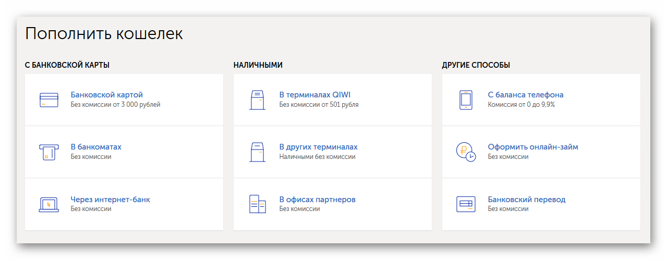Click the ruble coin online-loan icon

tap(466, 152)
